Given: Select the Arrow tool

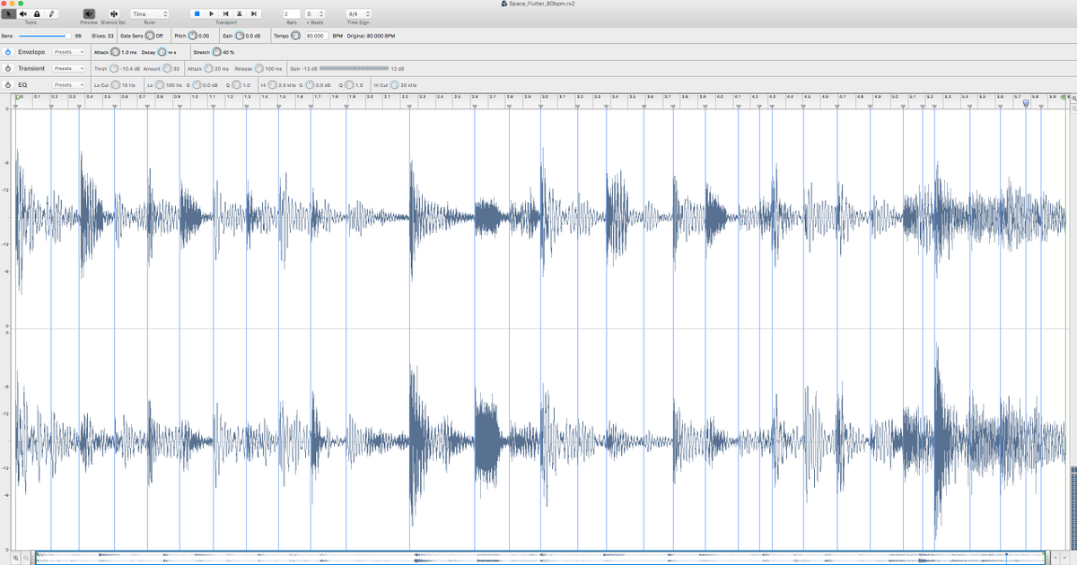Looking at the screenshot, I should [9, 14].
